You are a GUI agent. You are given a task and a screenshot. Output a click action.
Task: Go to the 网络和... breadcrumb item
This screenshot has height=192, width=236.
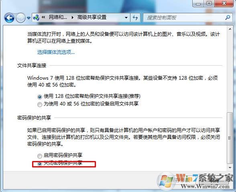(58, 17)
